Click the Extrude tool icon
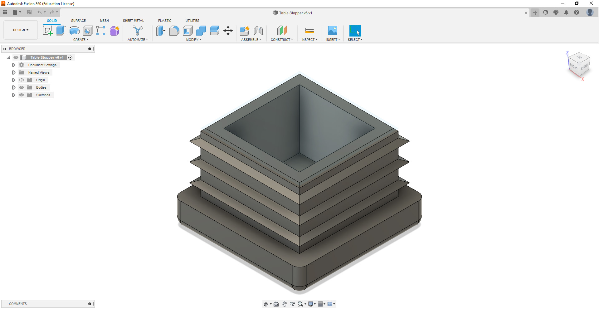This screenshot has height=309, width=599. coord(61,31)
